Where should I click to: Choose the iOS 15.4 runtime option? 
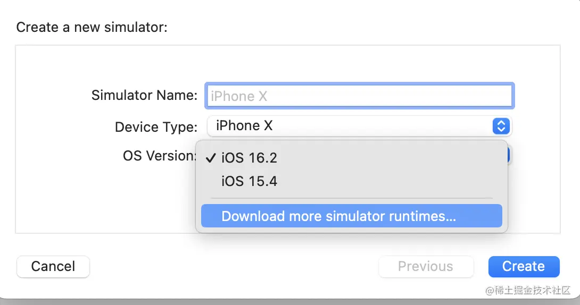tap(249, 181)
